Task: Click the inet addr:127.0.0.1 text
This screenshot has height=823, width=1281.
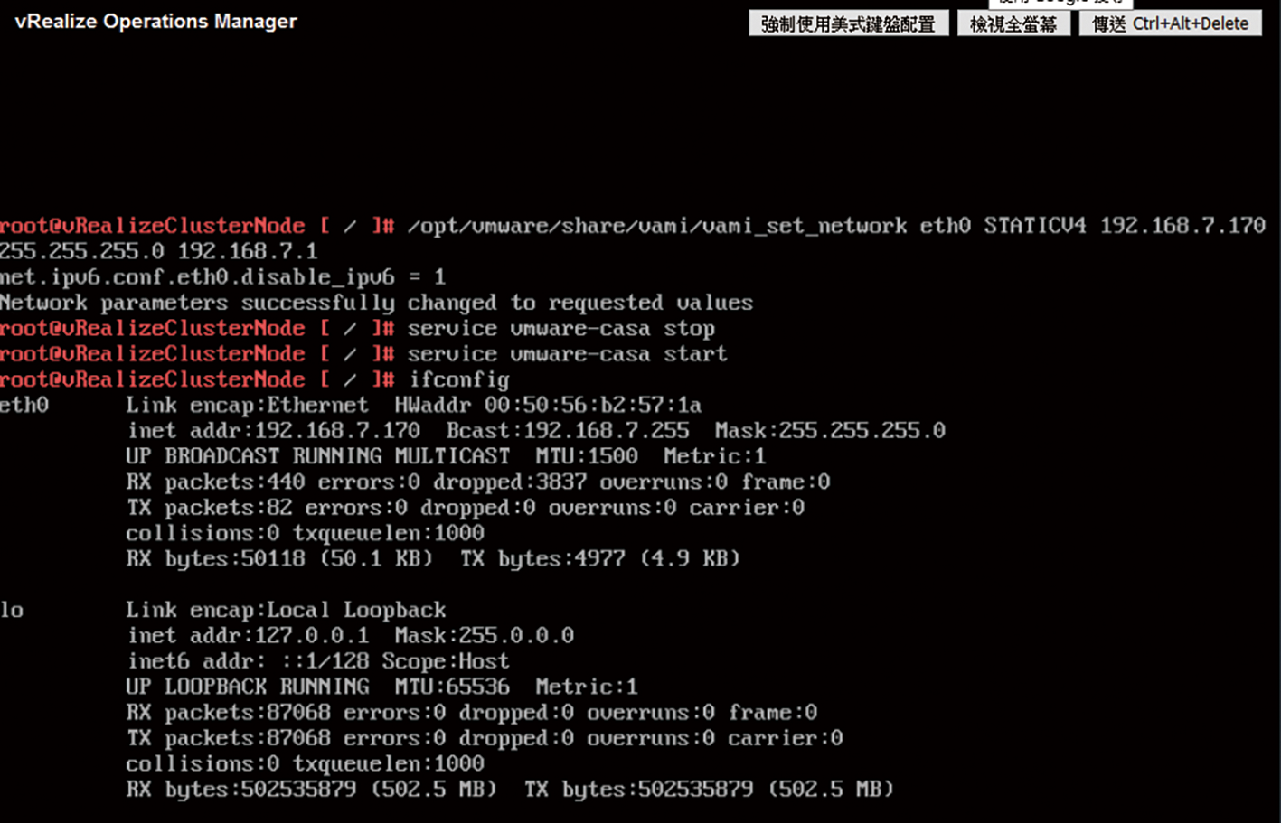Action: pos(248,636)
